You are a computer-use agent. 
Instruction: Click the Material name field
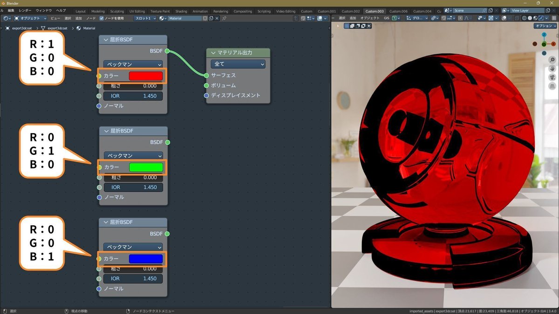click(185, 18)
